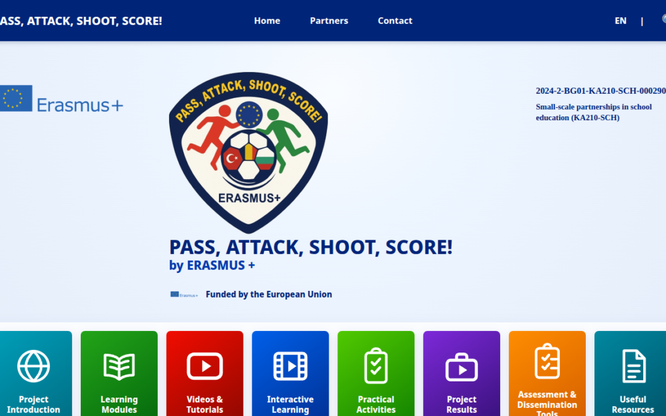Click the briefcase play icon on Project Results
Viewport: 666px width, 416px height.
(462, 367)
